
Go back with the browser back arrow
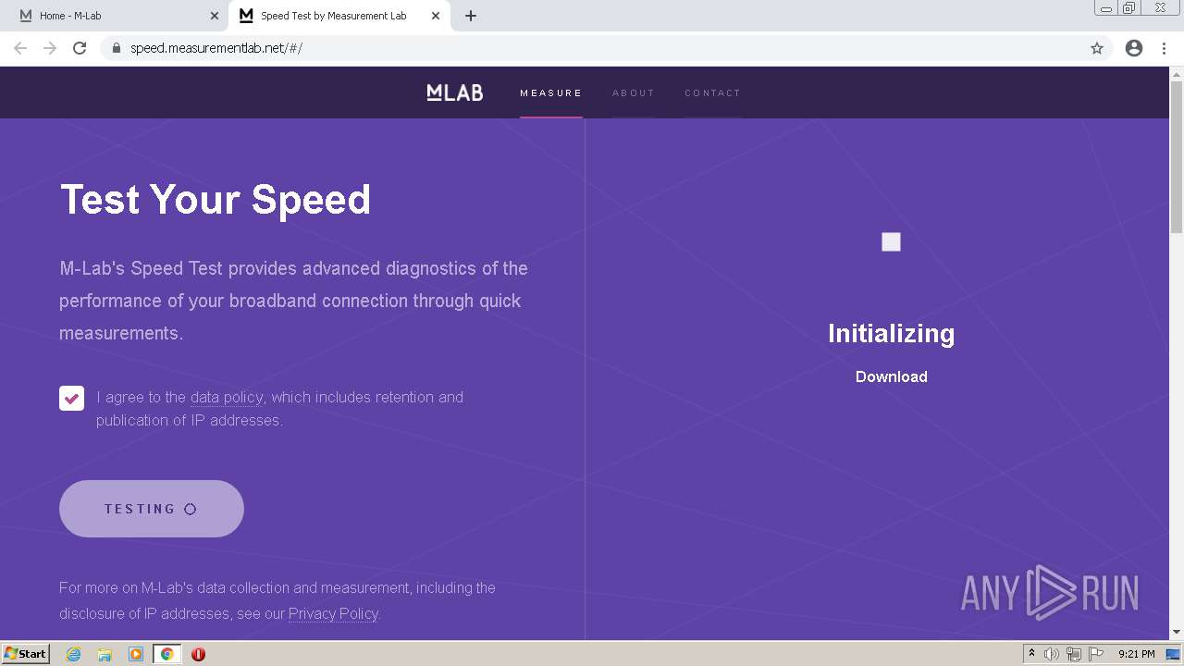coord(20,48)
